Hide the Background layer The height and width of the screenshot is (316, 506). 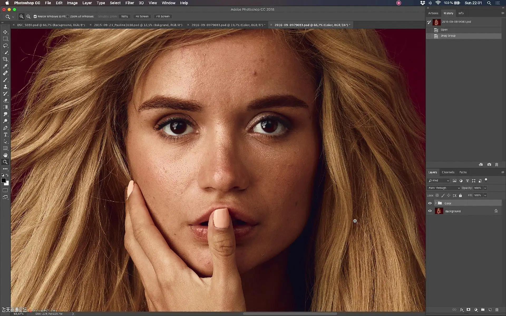(430, 211)
